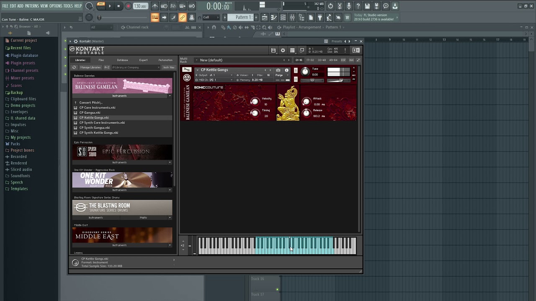Toggle the AUX button in Multi Rack
Screen dimensions: 536x301
(x=351, y=60)
